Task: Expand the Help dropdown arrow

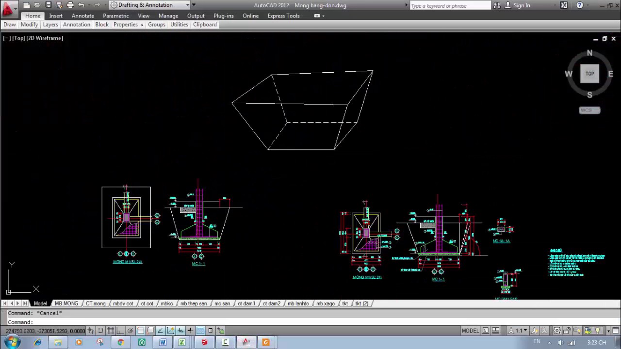Action: point(587,5)
